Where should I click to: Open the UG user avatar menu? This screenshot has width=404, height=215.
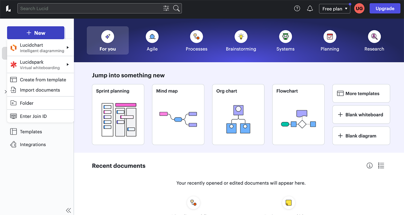click(359, 9)
